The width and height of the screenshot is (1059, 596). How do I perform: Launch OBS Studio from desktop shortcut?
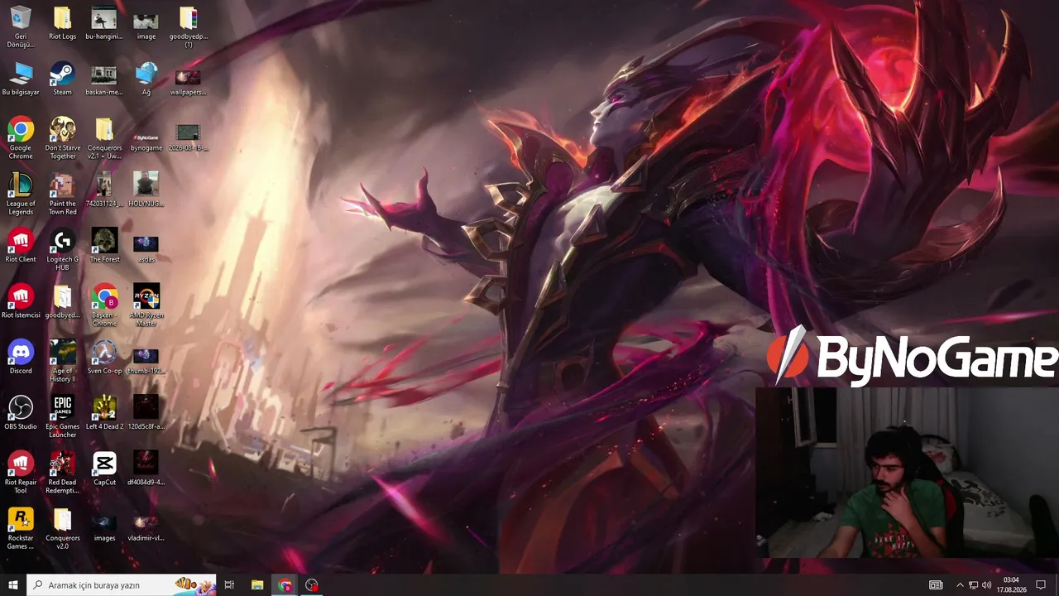[x=21, y=408]
